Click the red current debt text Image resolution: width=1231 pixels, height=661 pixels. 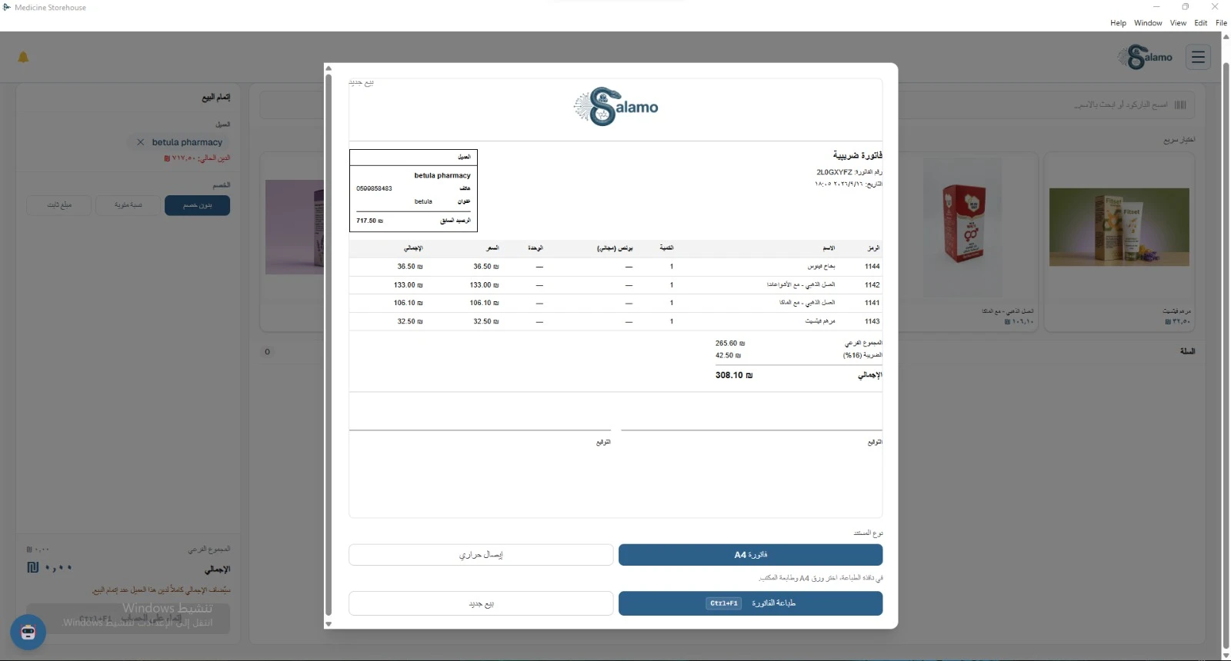(x=197, y=158)
